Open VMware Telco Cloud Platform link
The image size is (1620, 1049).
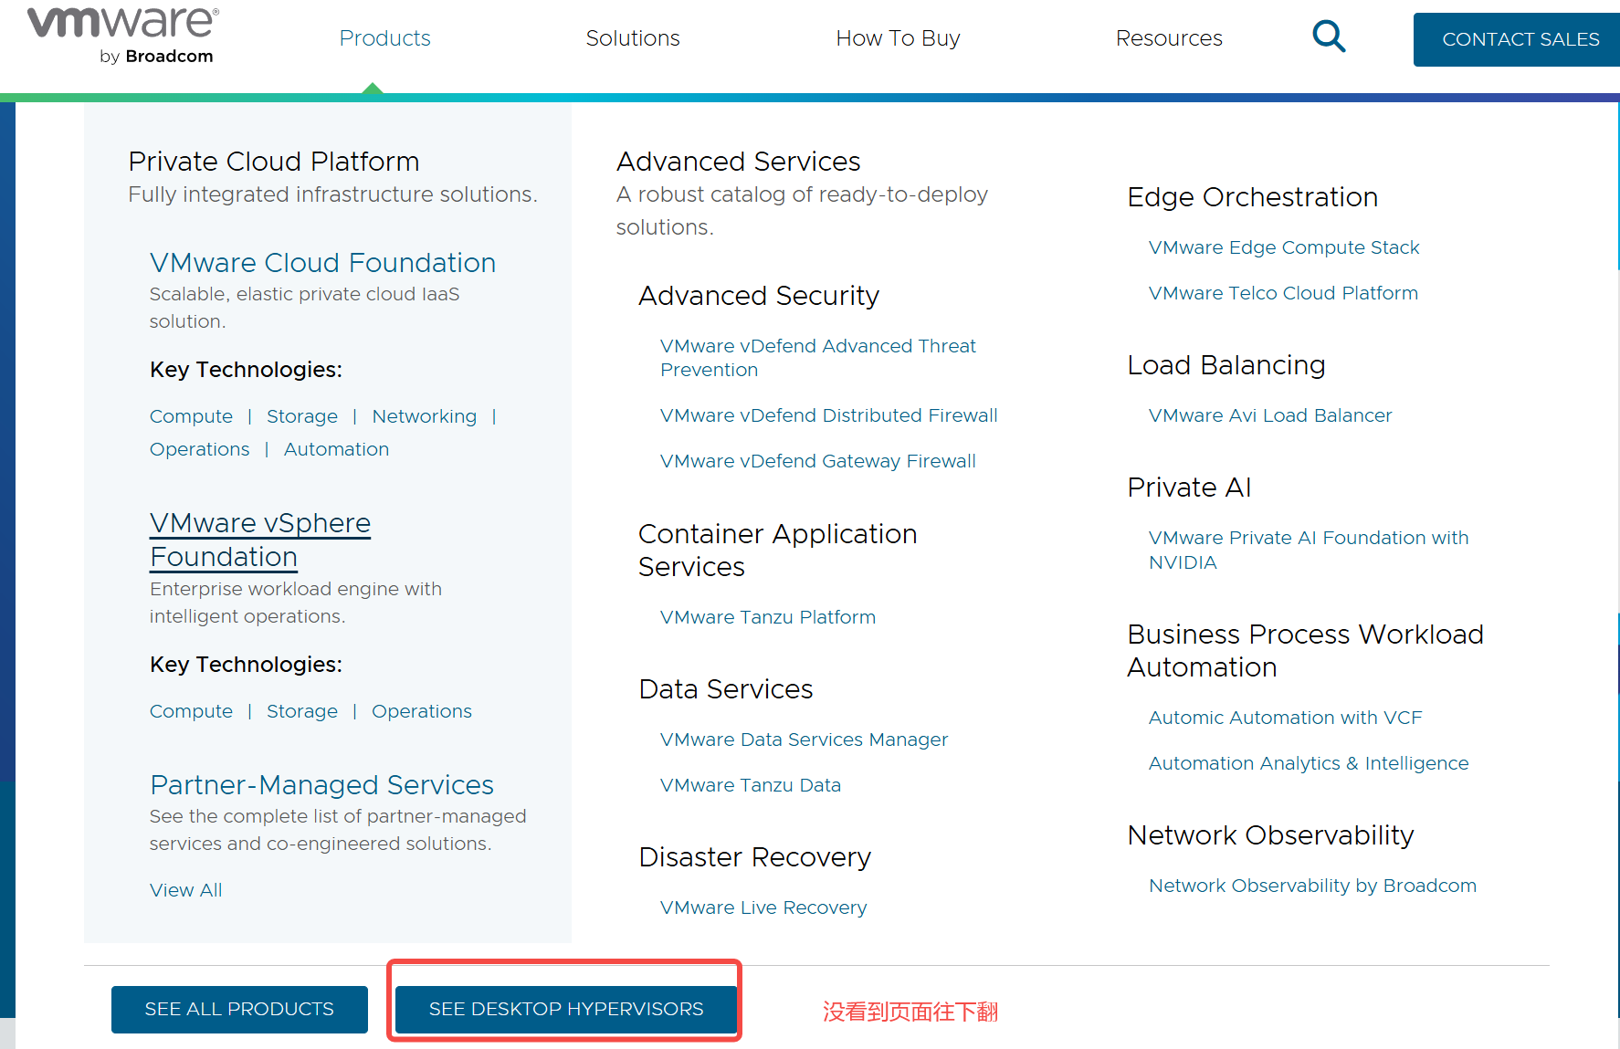tap(1283, 293)
